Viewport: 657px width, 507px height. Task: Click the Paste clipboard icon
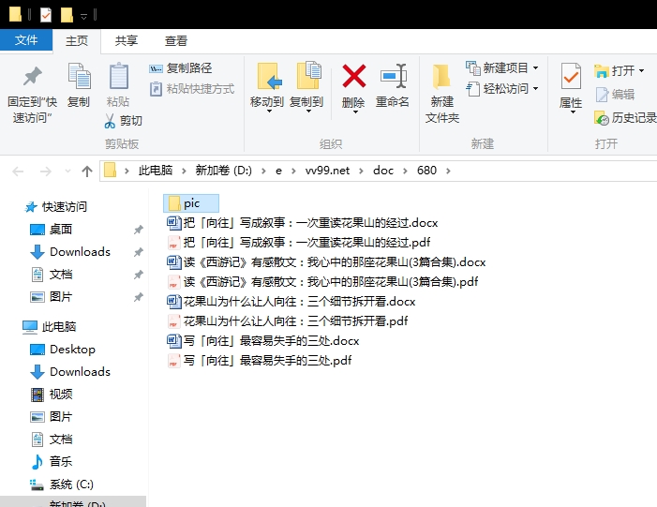click(x=118, y=76)
